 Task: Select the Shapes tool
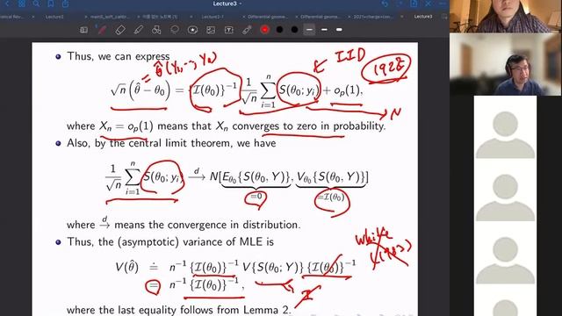[156, 30]
